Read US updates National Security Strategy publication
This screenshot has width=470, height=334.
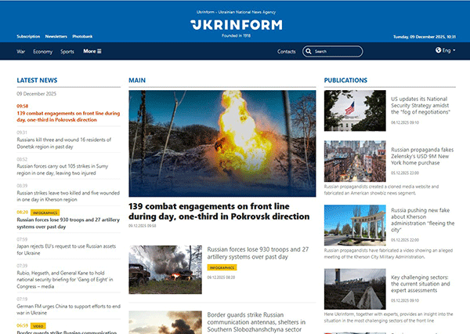tap(421, 105)
